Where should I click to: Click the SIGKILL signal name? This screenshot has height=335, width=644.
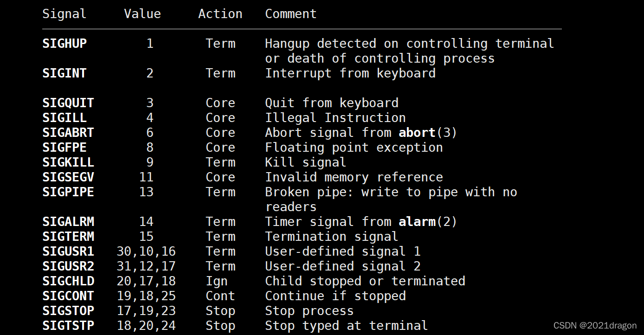[68, 162]
